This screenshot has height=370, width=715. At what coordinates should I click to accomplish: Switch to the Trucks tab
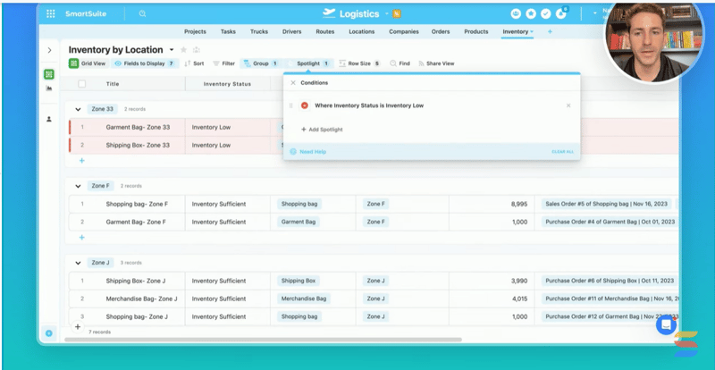pyautogui.click(x=259, y=31)
